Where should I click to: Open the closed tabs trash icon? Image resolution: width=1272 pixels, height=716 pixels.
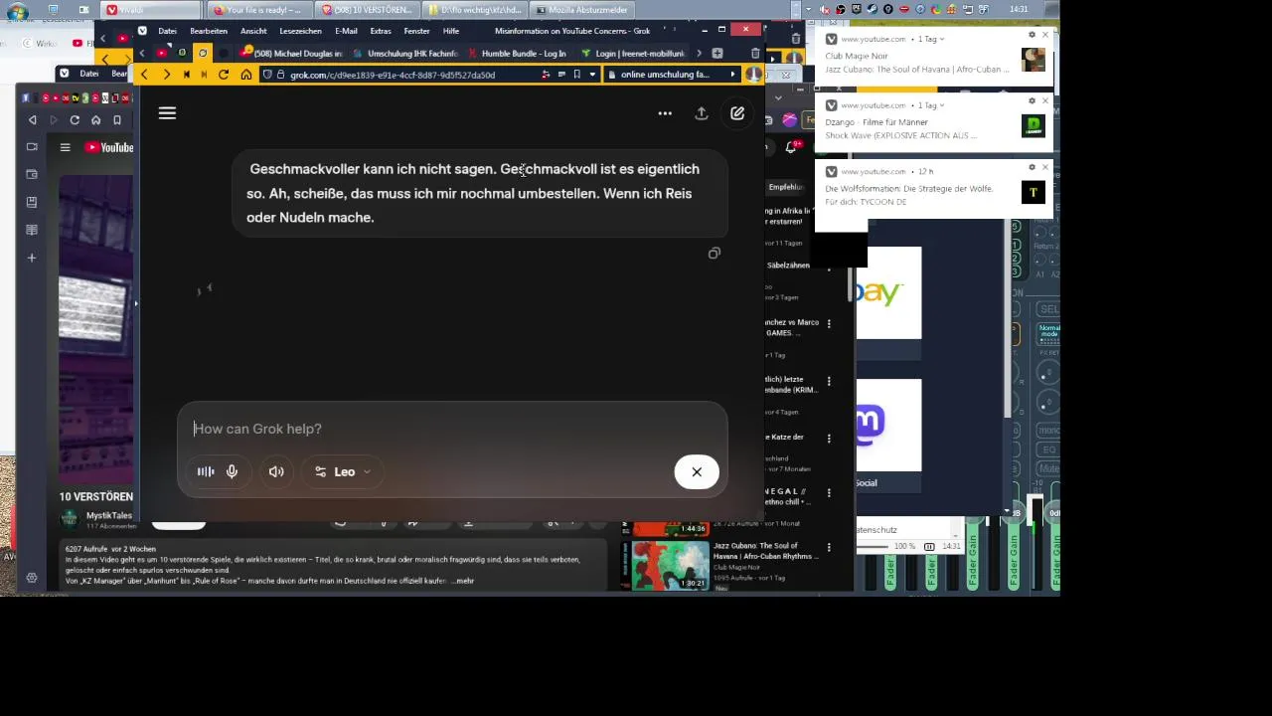point(754,54)
